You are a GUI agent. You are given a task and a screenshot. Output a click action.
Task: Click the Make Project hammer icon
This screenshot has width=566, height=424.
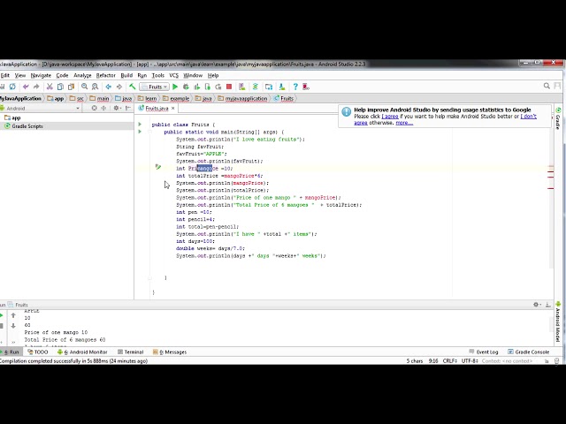coord(132,87)
